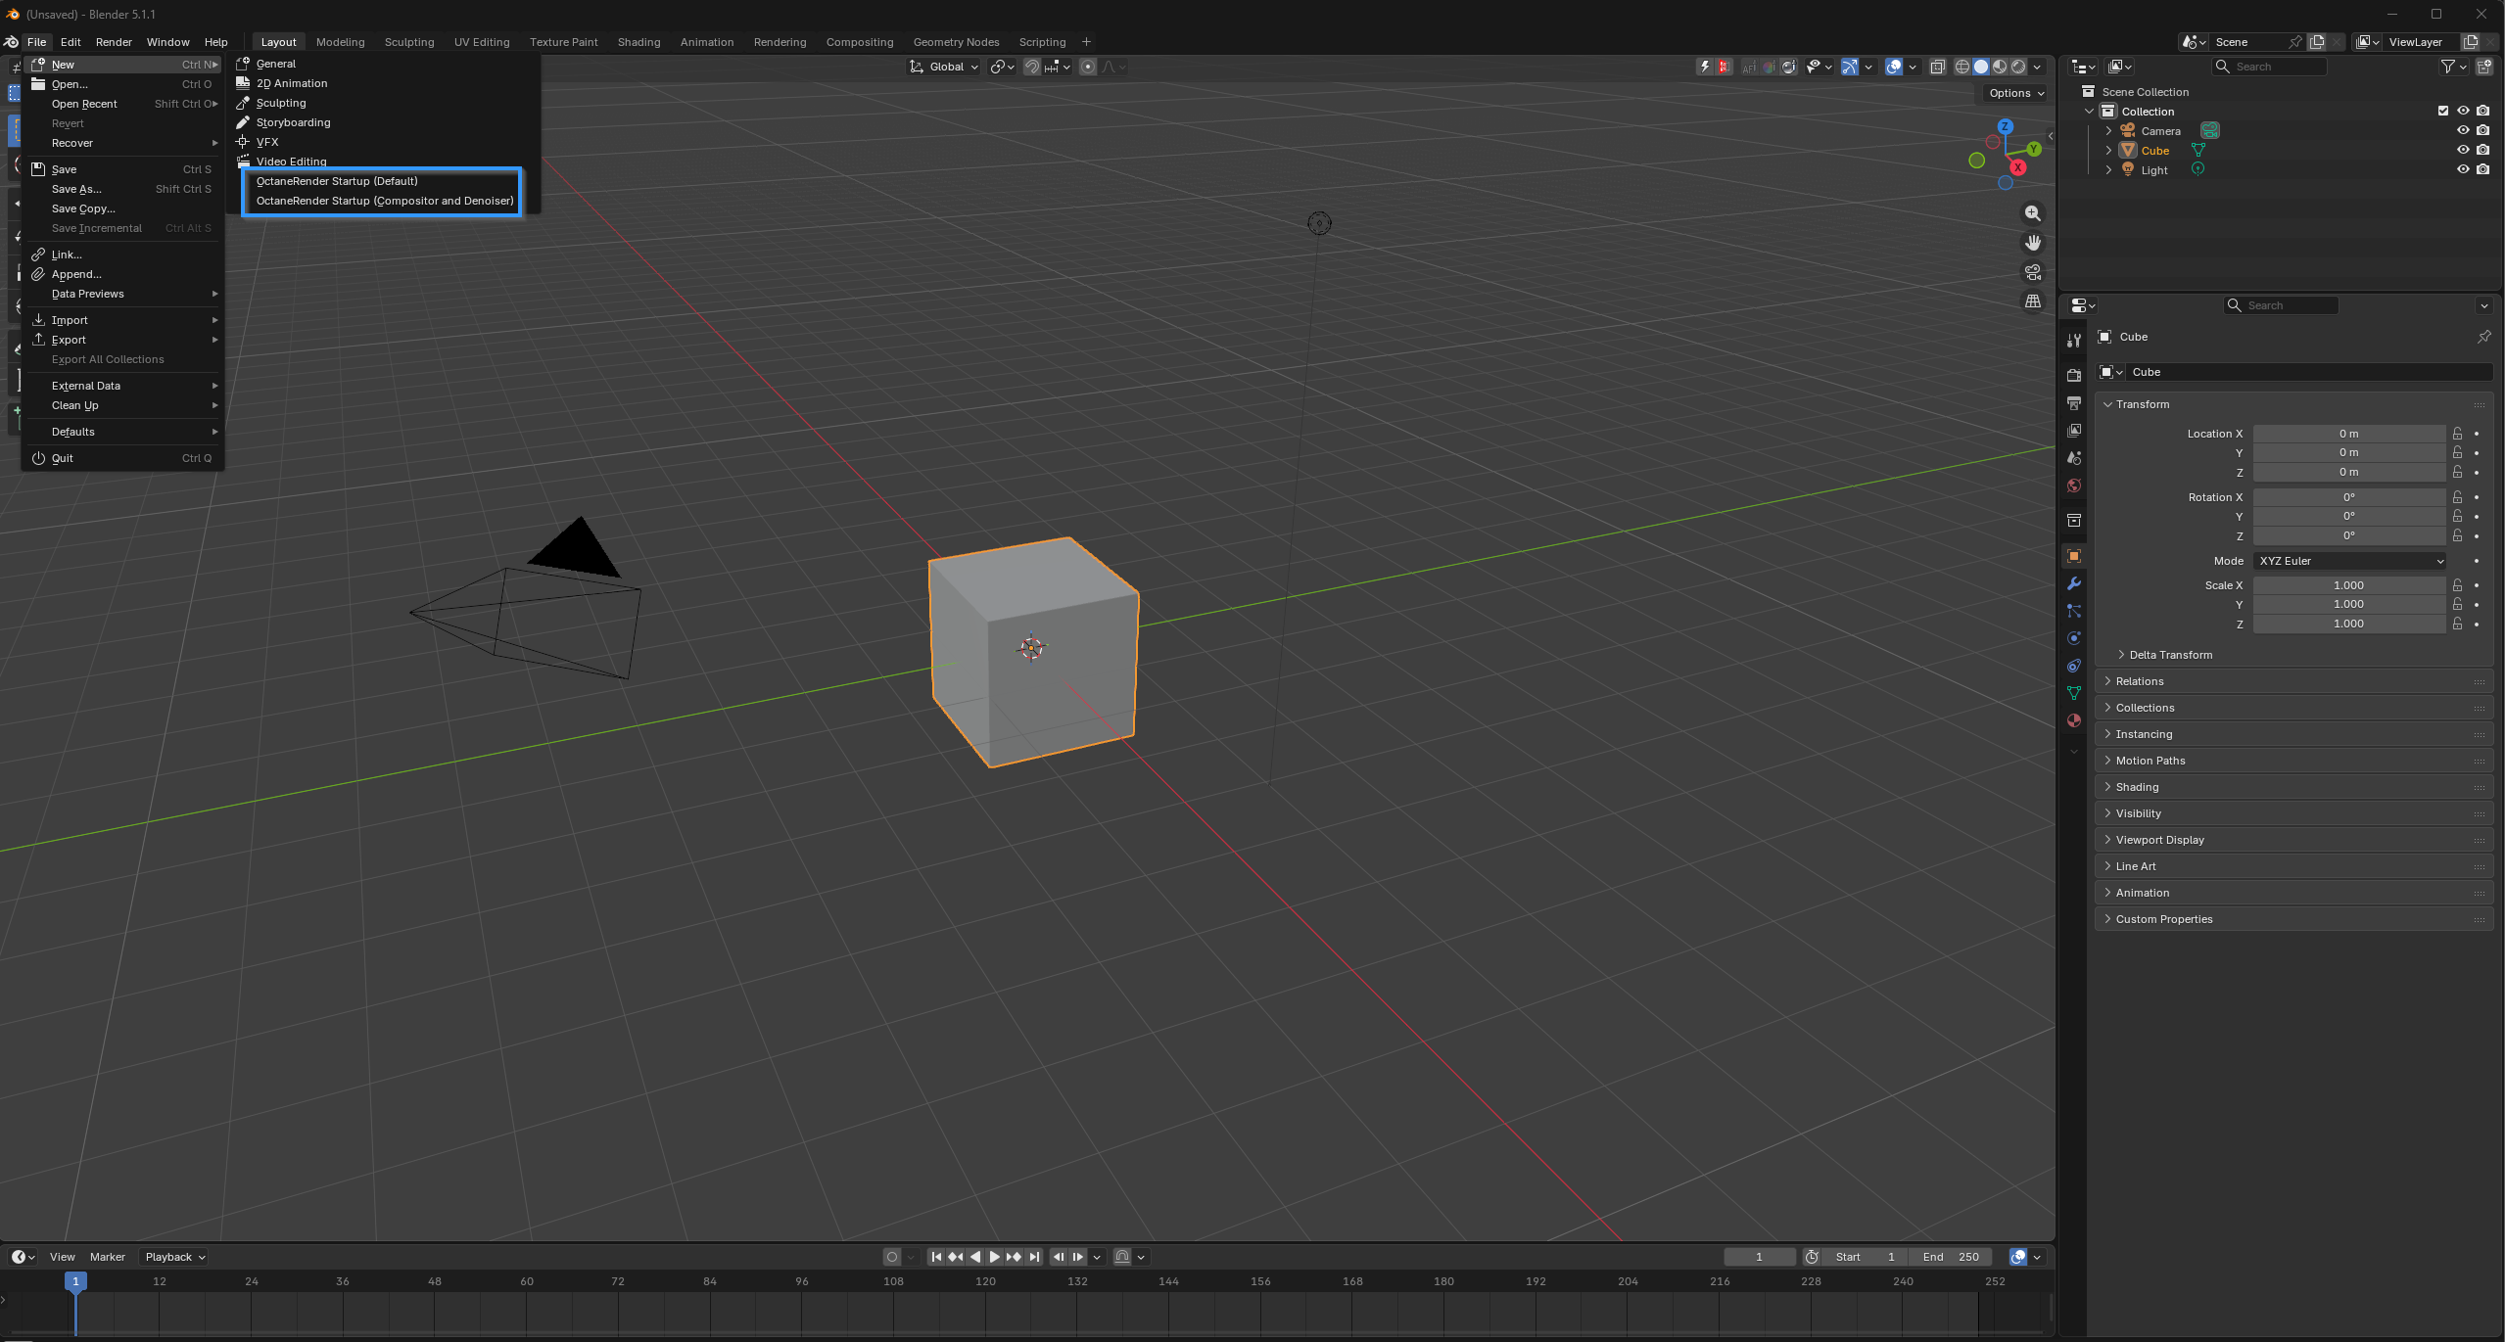Open the rotation Mode XYZ Euler dropdown

click(x=2349, y=561)
